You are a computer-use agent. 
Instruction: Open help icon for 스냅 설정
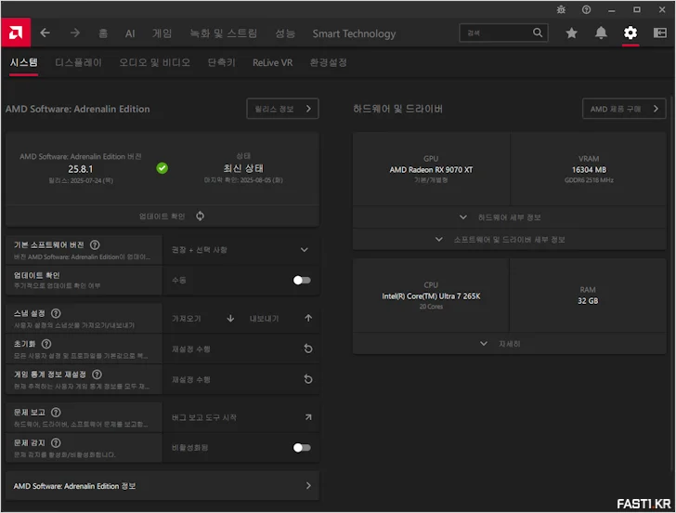pyautogui.click(x=56, y=313)
